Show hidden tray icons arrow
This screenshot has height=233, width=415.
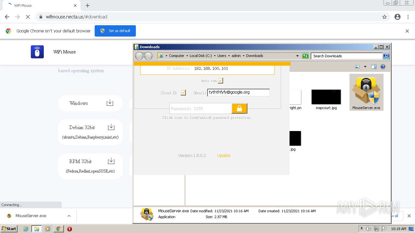tap(362, 229)
